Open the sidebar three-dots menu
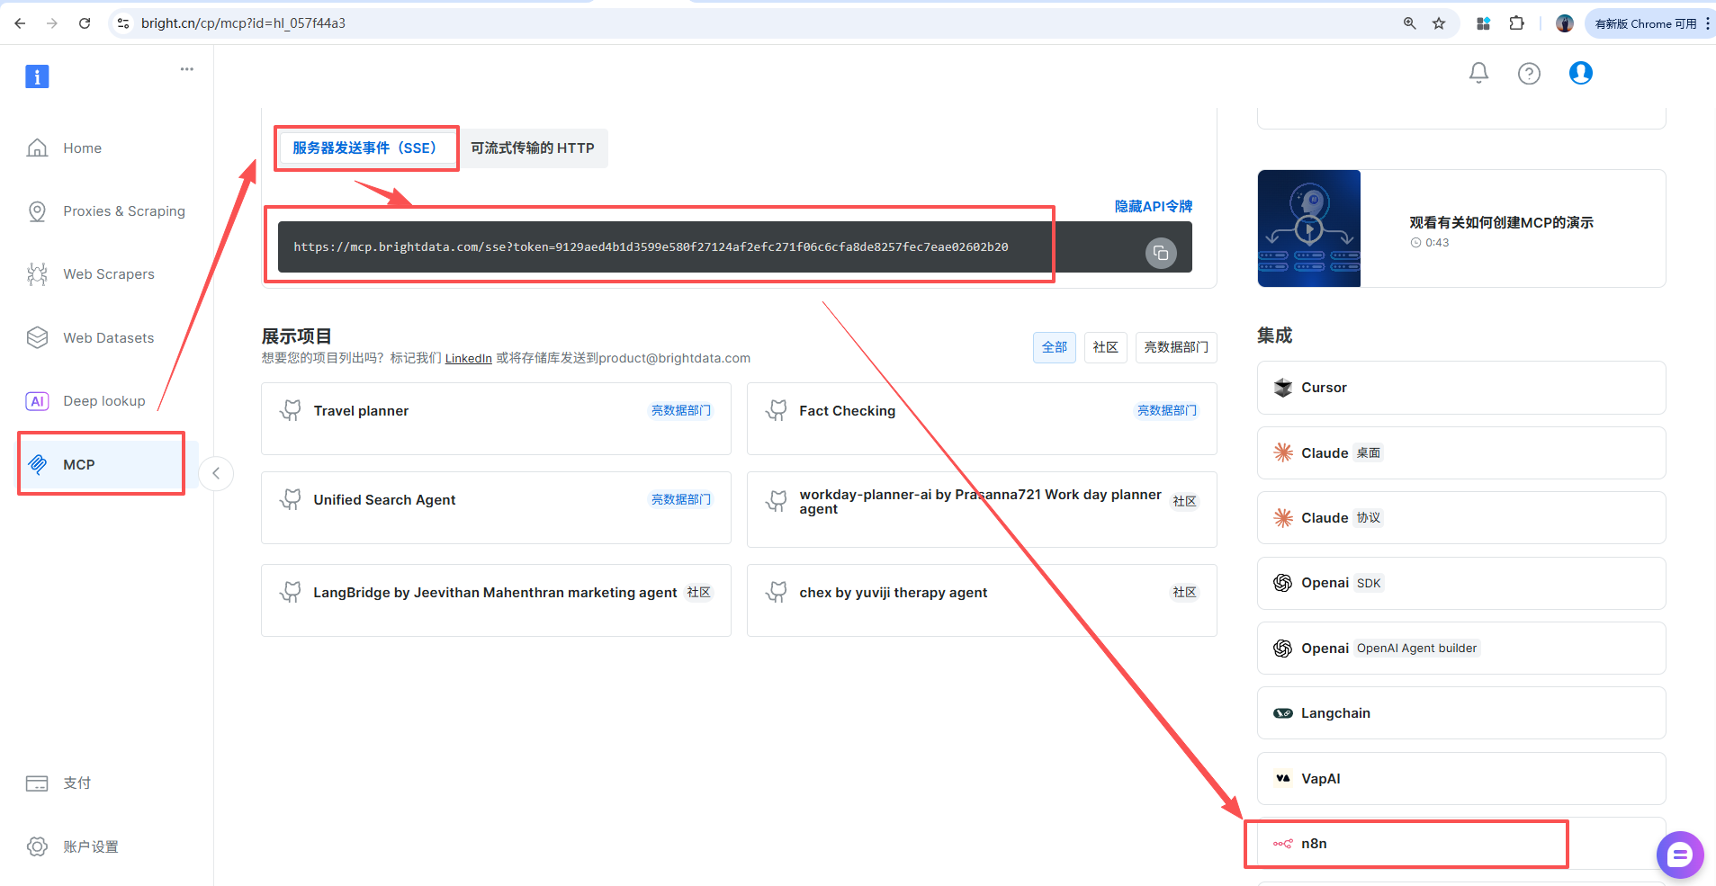 coord(187,69)
